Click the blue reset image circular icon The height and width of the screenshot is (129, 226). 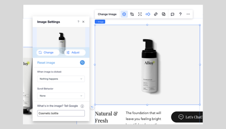click(82, 63)
